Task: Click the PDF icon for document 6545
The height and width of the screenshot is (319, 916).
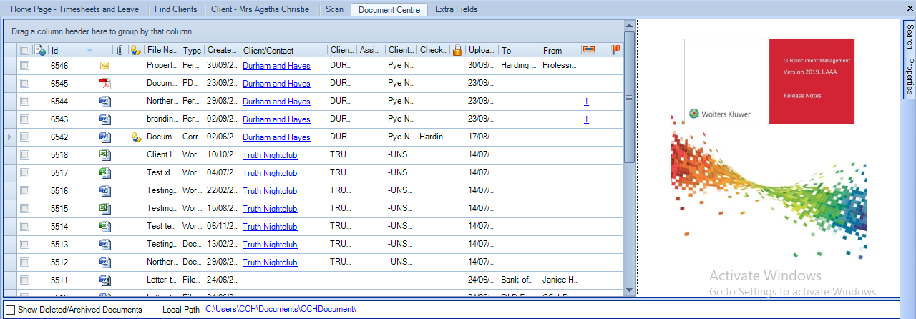Action: coord(104,83)
